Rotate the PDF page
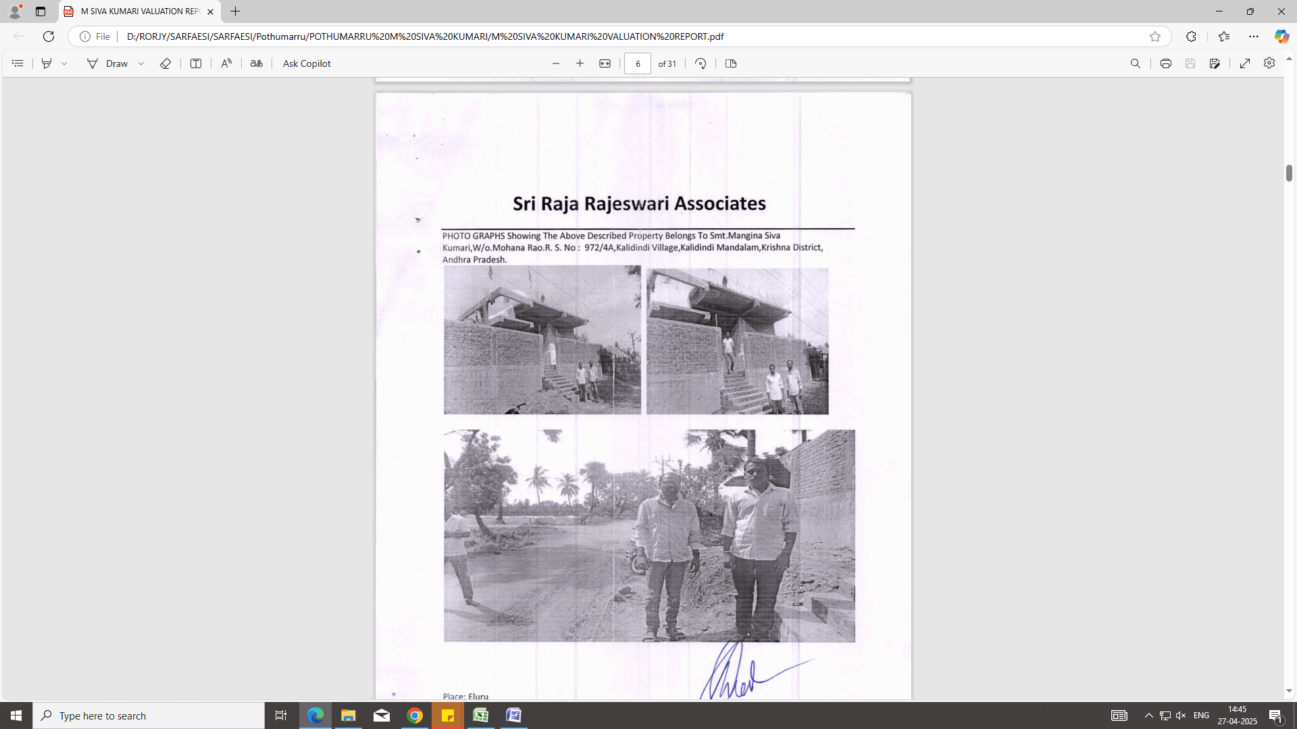Screen dimensions: 1297x729 pyautogui.click(x=701, y=63)
